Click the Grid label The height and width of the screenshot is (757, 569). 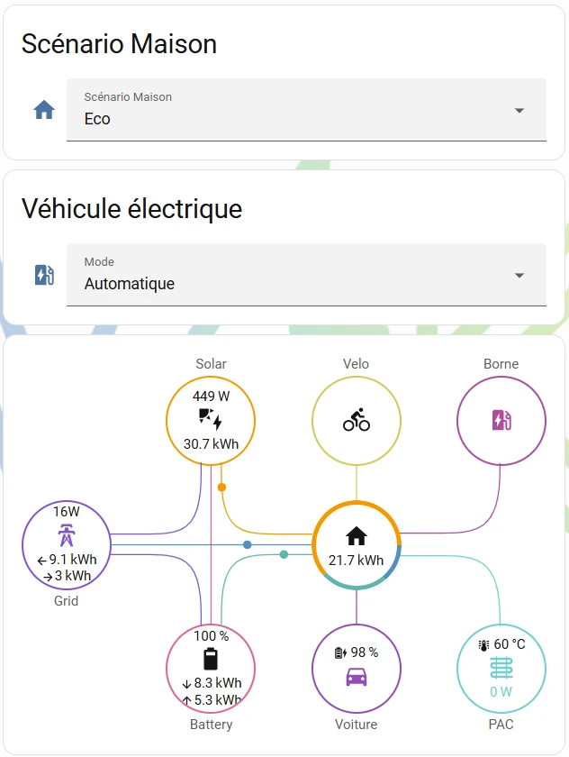point(66,600)
